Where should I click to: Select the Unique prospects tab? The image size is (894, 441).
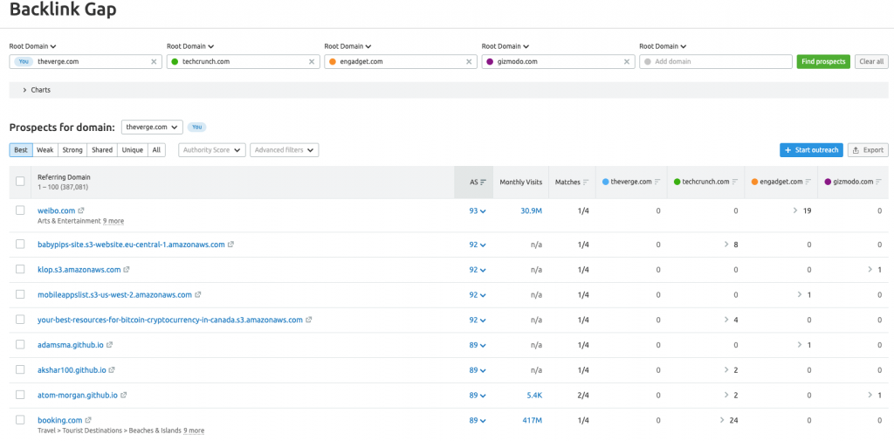(x=133, y=150)
